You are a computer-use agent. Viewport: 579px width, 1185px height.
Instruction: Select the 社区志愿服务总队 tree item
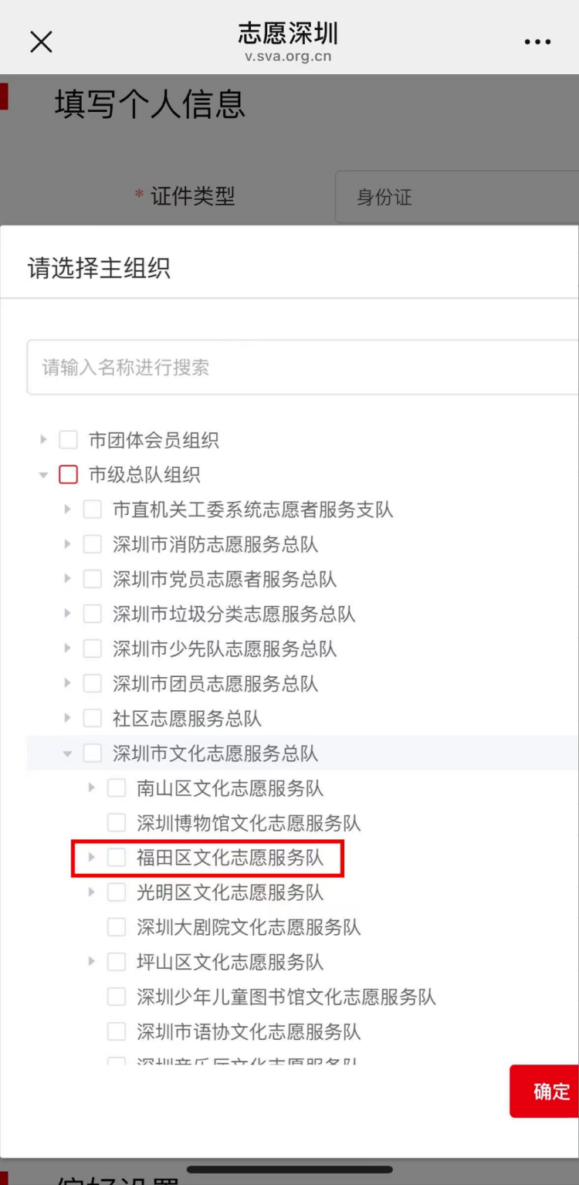(92, 717)
